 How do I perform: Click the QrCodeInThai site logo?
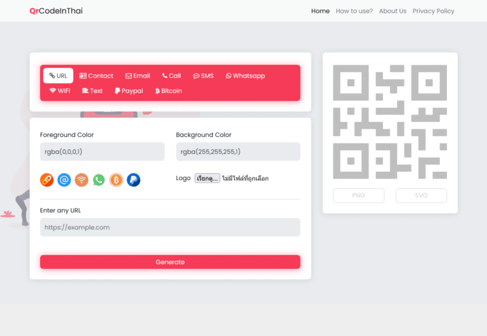pyautogui.click(x=56, y=11)
